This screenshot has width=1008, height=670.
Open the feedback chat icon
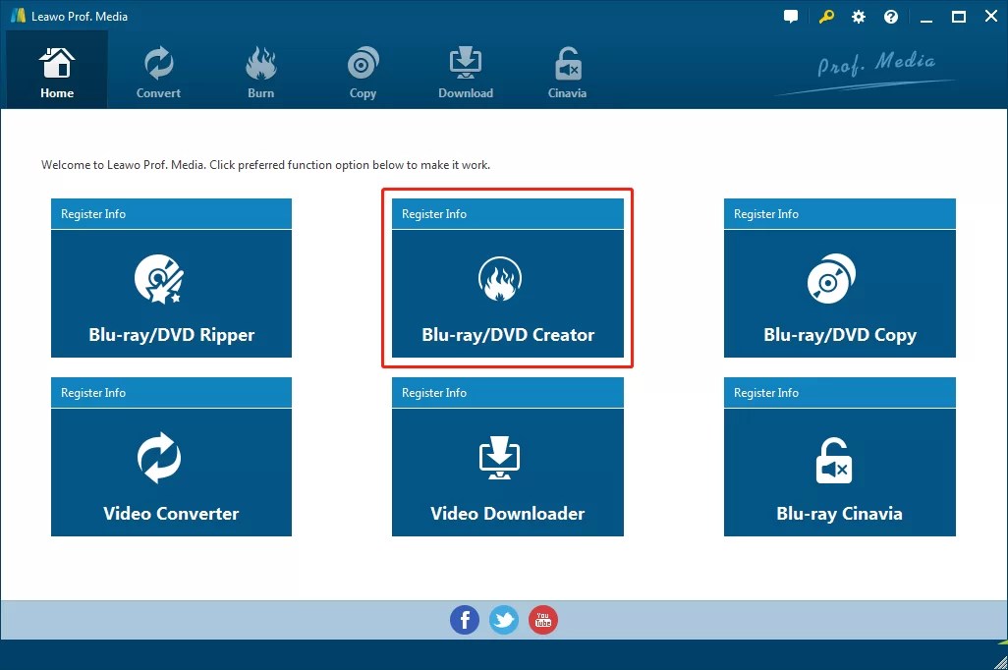pos(791,16)
